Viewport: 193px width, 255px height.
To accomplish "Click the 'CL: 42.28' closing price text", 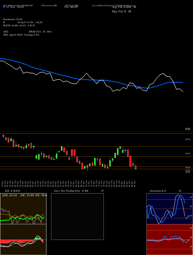I will pyautogui.click(x=71, y=7).
